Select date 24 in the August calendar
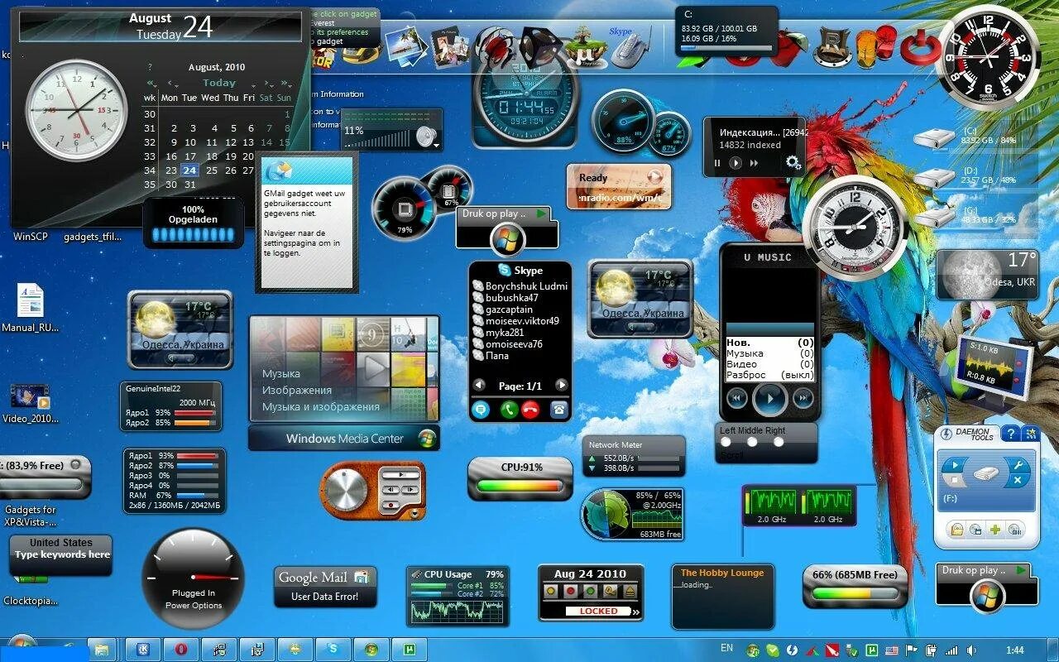 click(190, 169)
